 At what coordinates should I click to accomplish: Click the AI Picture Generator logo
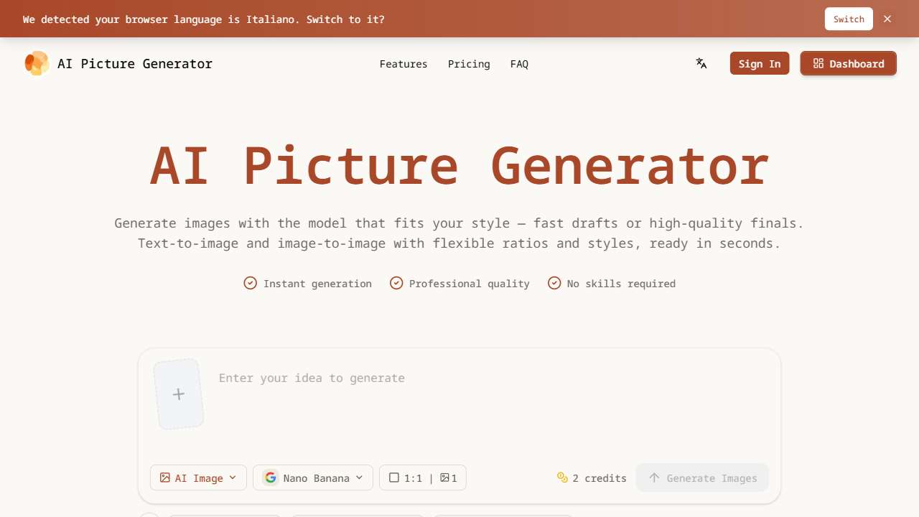pyautogui.click(x=118, y=63)
